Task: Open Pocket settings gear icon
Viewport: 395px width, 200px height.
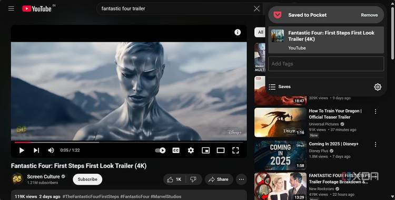Action: click(378, 87)
